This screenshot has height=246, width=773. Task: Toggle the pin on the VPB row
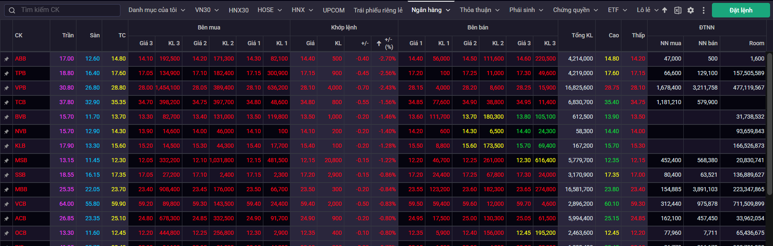pyautogui.click(x=6, y=88)
